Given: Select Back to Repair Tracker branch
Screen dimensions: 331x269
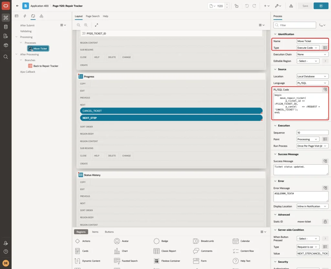Looking at the screenshot, I should (43, 66).
